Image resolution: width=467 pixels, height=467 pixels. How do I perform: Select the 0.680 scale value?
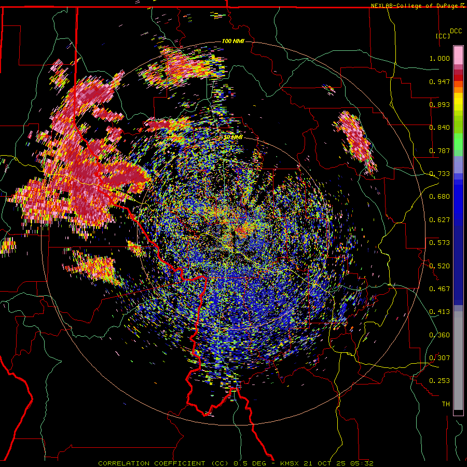click(x=439, y=196)
